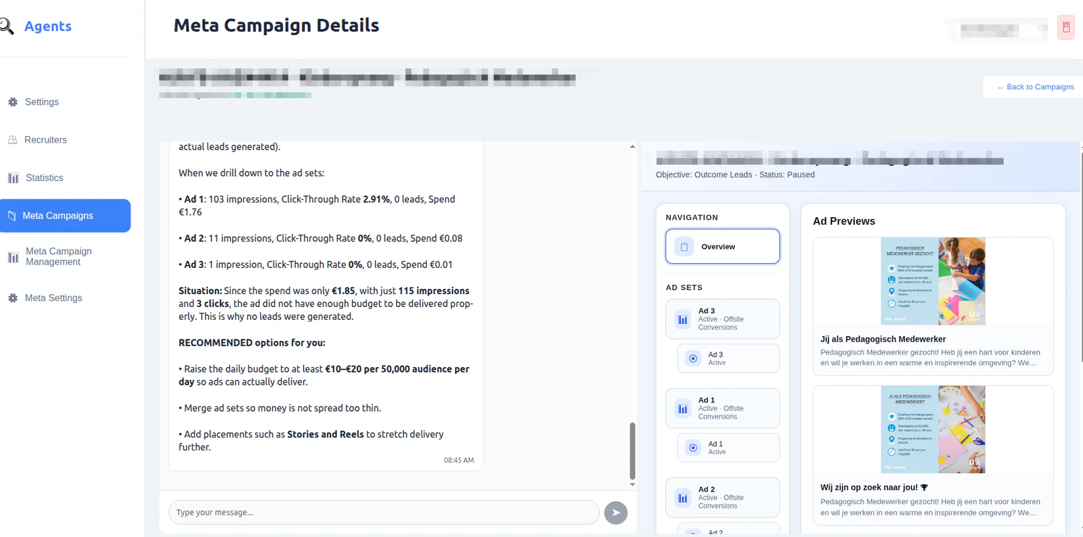The height and width of the screenshot is (537, 1083).
Task: Click the chat vertical scrollbar thumb
Action: pos(632,450)
